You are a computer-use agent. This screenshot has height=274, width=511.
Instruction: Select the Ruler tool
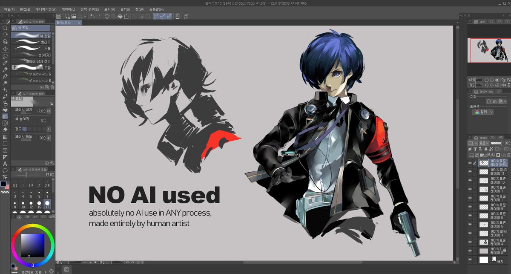[5, 157]
